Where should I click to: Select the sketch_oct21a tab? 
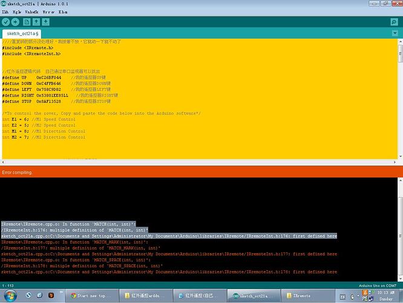[x=22, y=34]
